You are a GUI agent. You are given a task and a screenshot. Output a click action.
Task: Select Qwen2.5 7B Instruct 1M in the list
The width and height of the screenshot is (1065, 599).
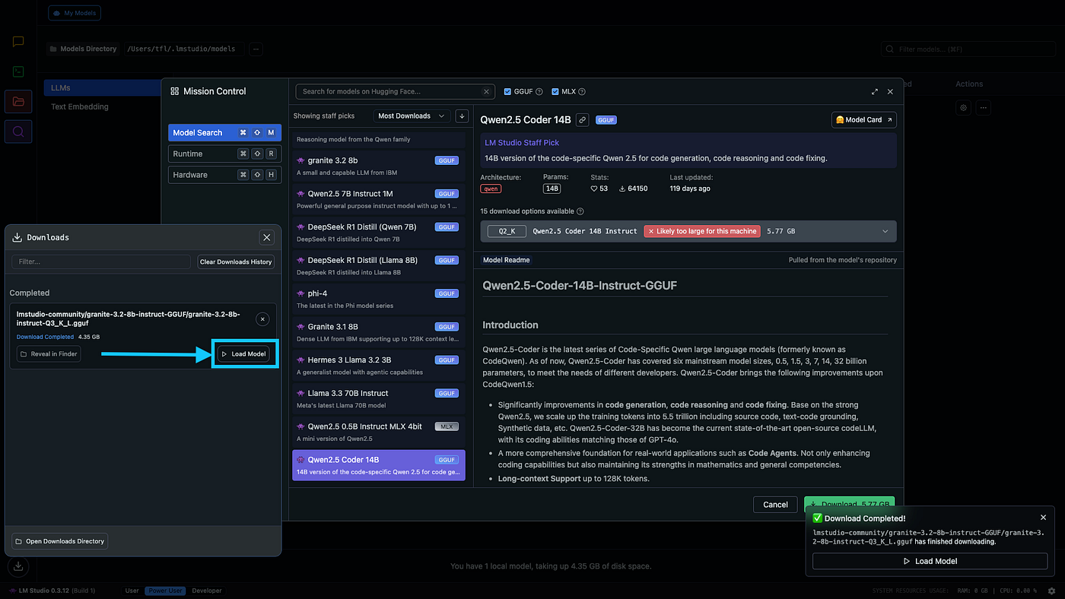[378, 199]
